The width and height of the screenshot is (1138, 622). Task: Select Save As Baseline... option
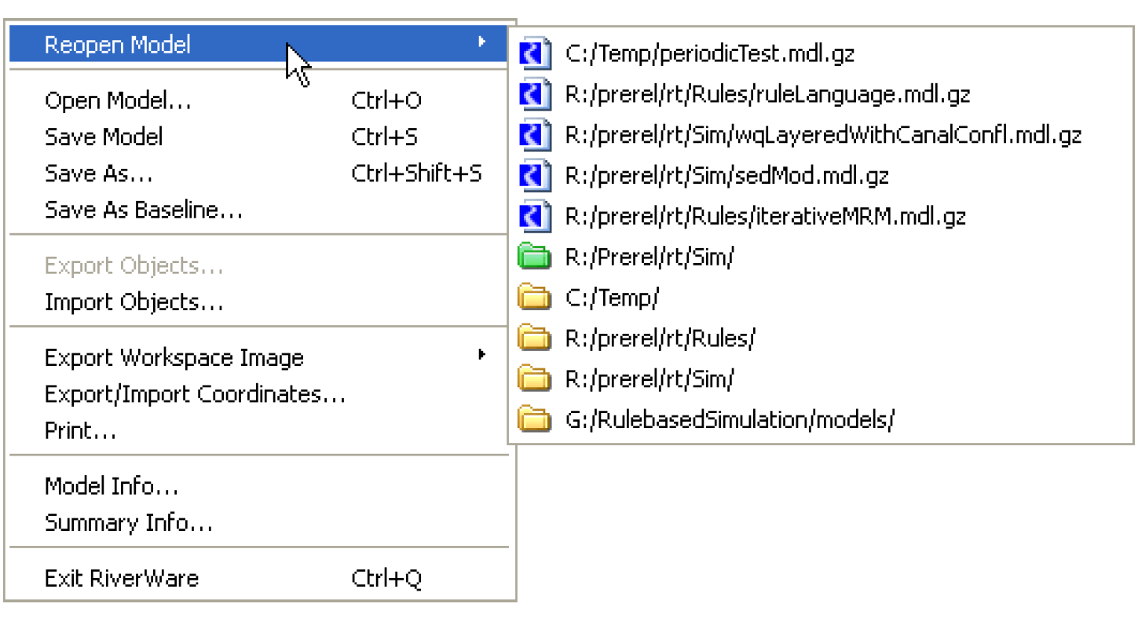coord(144,210)
